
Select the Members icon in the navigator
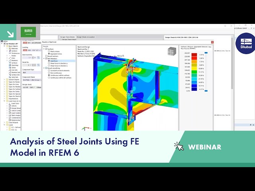[x=10, y=60]
